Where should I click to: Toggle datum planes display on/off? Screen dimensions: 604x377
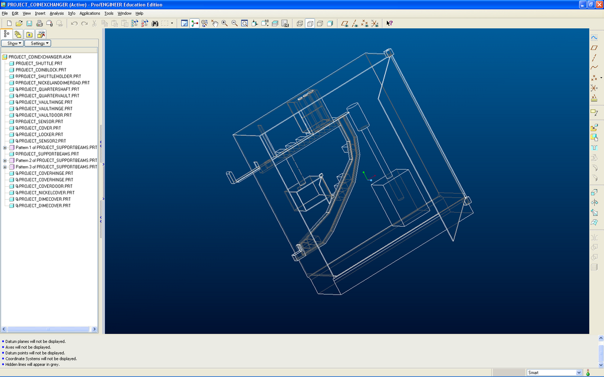(x=345, y=24)
